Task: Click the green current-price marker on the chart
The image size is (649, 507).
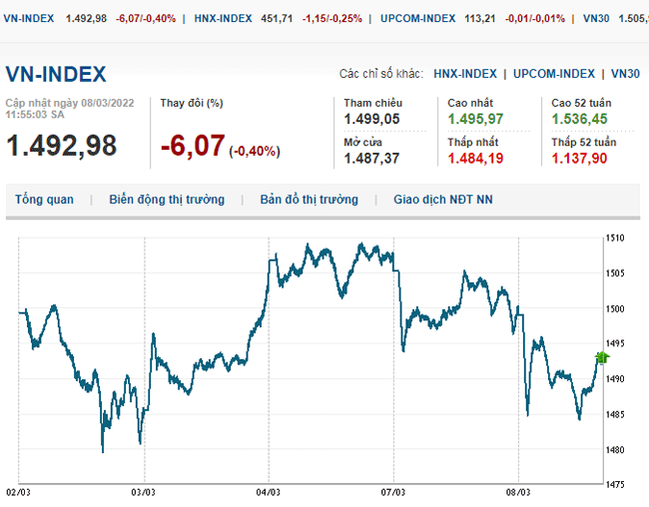Action: click(x=601, y=357)
